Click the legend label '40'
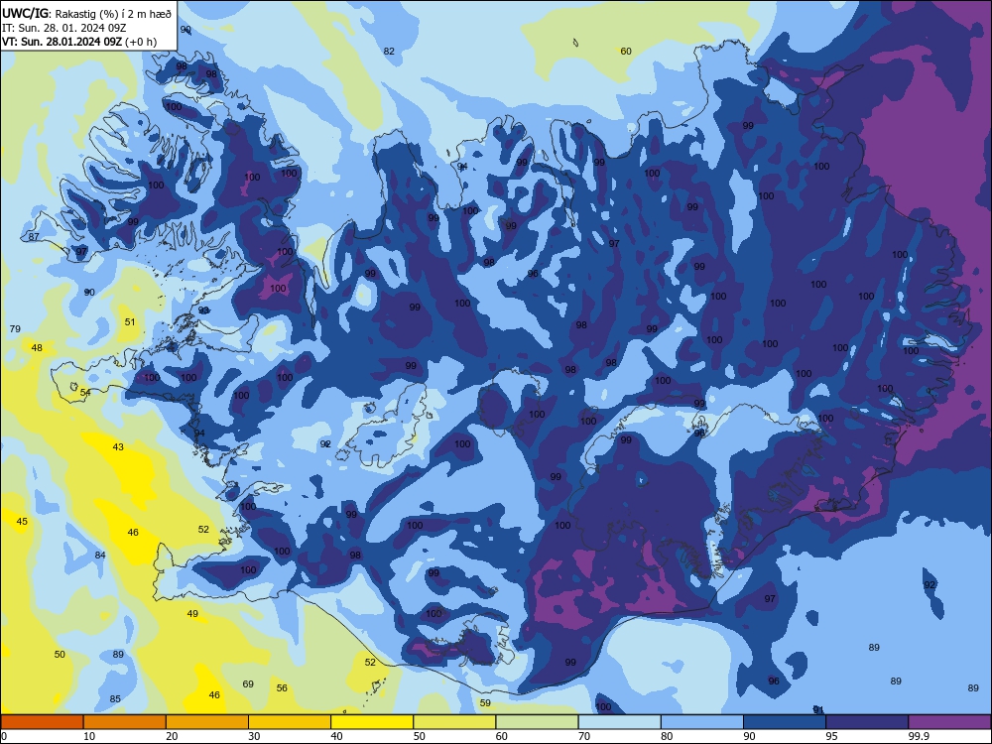 (336, 736)
